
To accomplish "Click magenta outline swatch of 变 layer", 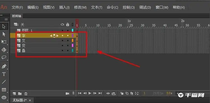I will [x=73, y=46].
